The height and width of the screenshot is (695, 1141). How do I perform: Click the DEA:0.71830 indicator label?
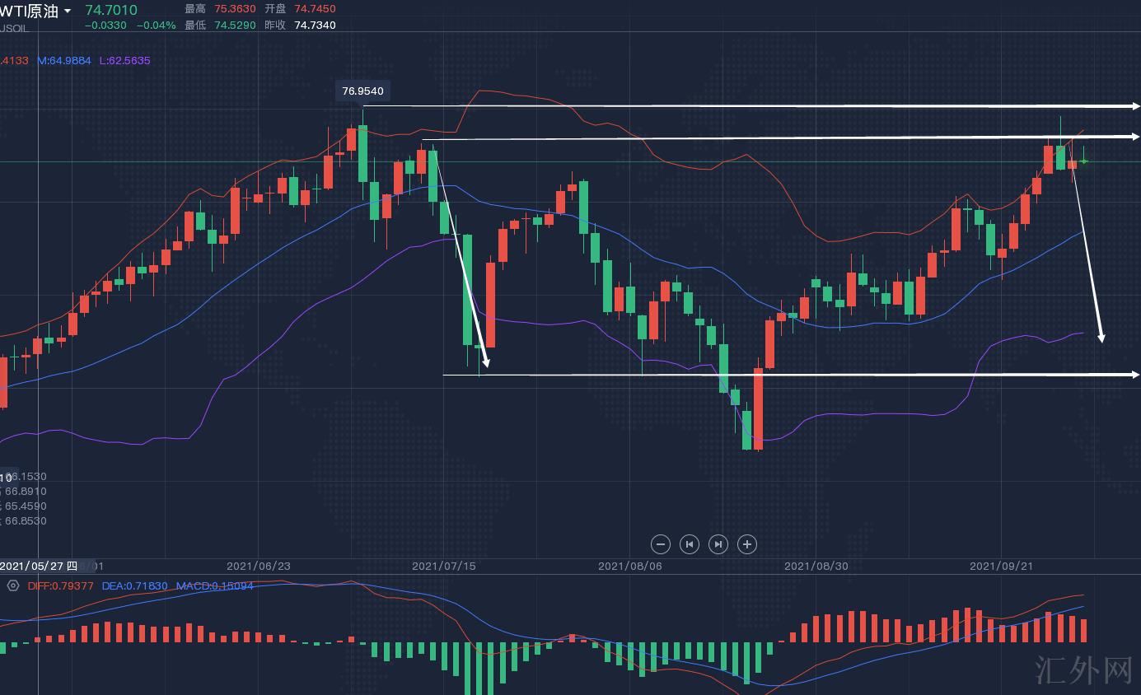click(134, 586)
